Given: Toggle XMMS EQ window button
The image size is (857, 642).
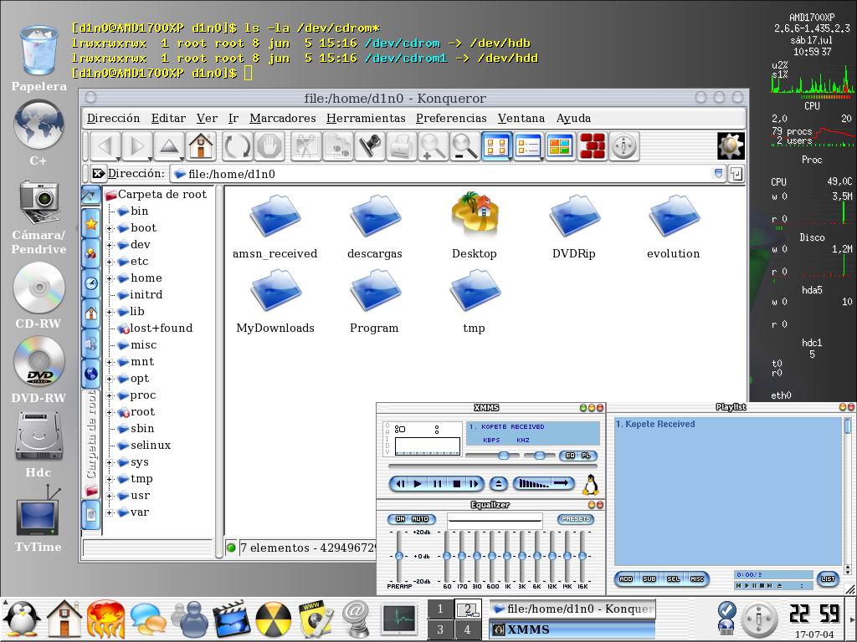Looking at the screenshot, I should pos(570,456).
